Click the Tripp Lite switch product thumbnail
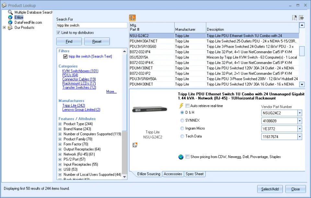The width and height of the screenshot is (311, 198). [150, 109]
